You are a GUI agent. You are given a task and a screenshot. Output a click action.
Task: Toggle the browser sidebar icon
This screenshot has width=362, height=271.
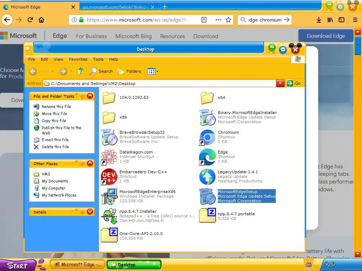[341, 20]
